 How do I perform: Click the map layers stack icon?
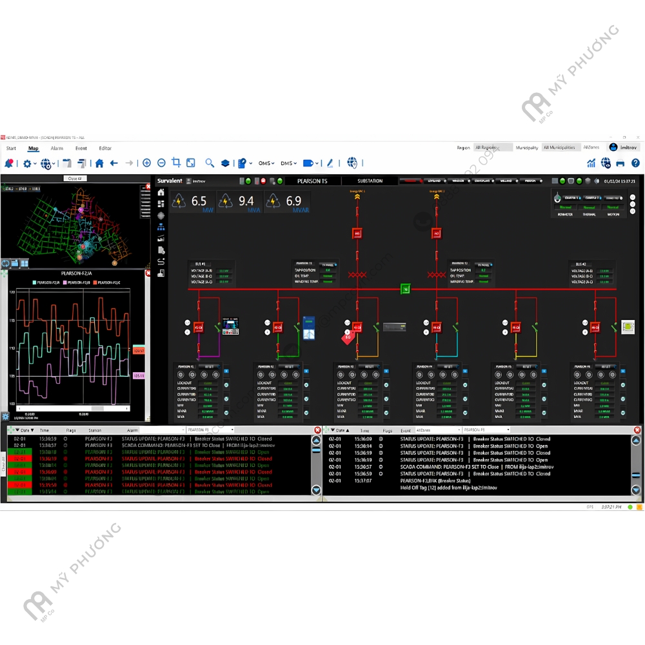click(225, 164)
